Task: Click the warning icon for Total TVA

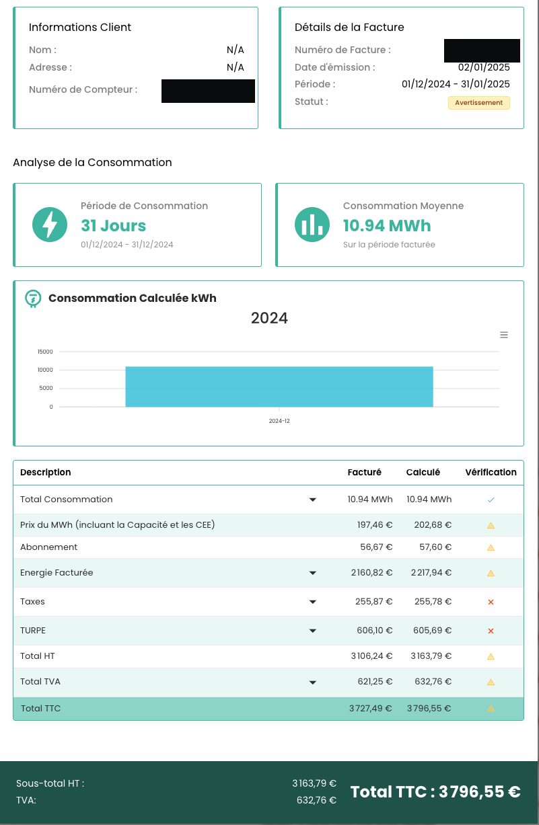Action: click(x=491, y=682)
